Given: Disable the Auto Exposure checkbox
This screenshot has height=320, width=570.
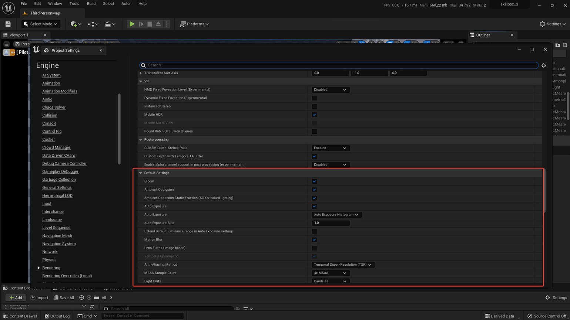Looking at the screenshot, I should [314, 206].
